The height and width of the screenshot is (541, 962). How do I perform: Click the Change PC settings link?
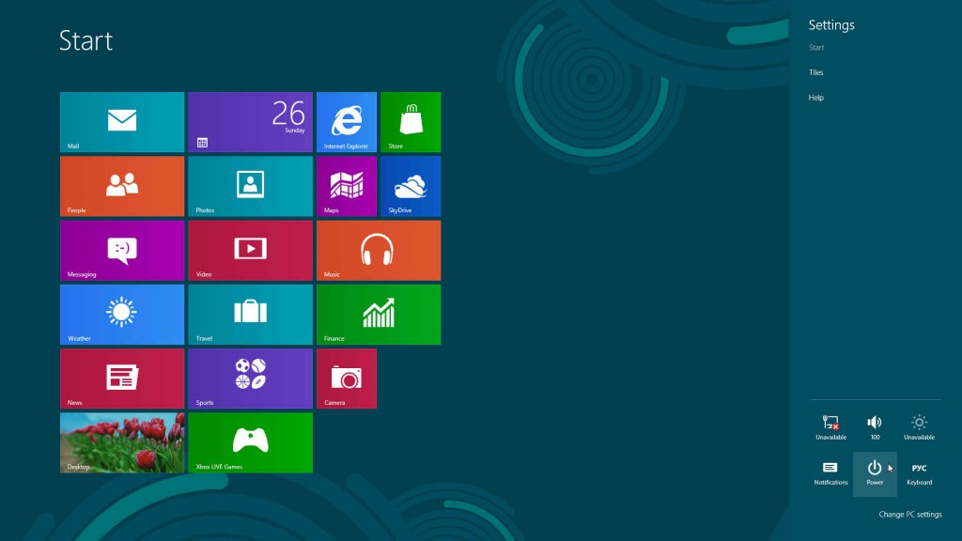(909, 515)
